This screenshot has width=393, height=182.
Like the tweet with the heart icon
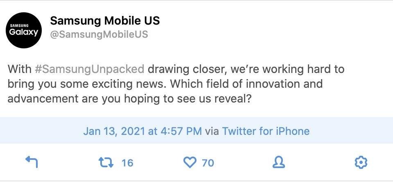pyautogui.click(x=190, y=163)
